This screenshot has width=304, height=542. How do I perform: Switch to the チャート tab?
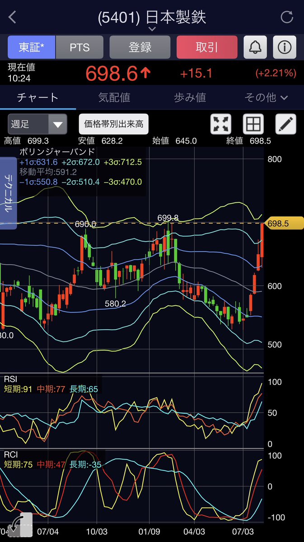[x=38, y=97]
